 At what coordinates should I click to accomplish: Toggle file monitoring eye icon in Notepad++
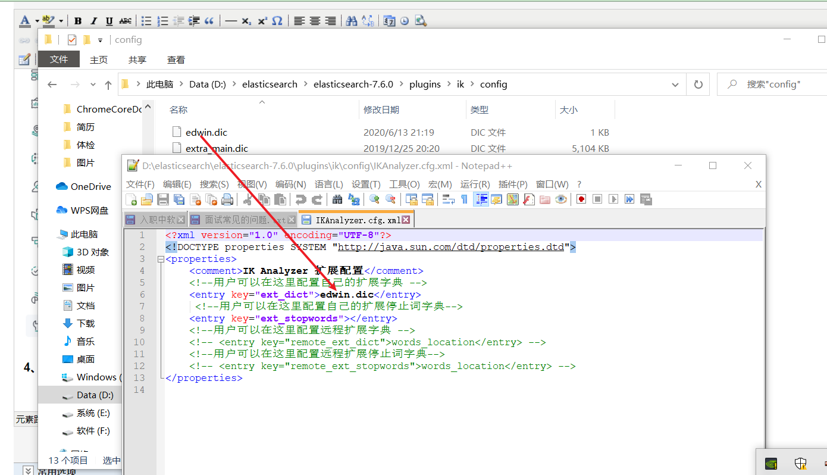point(560,199)
